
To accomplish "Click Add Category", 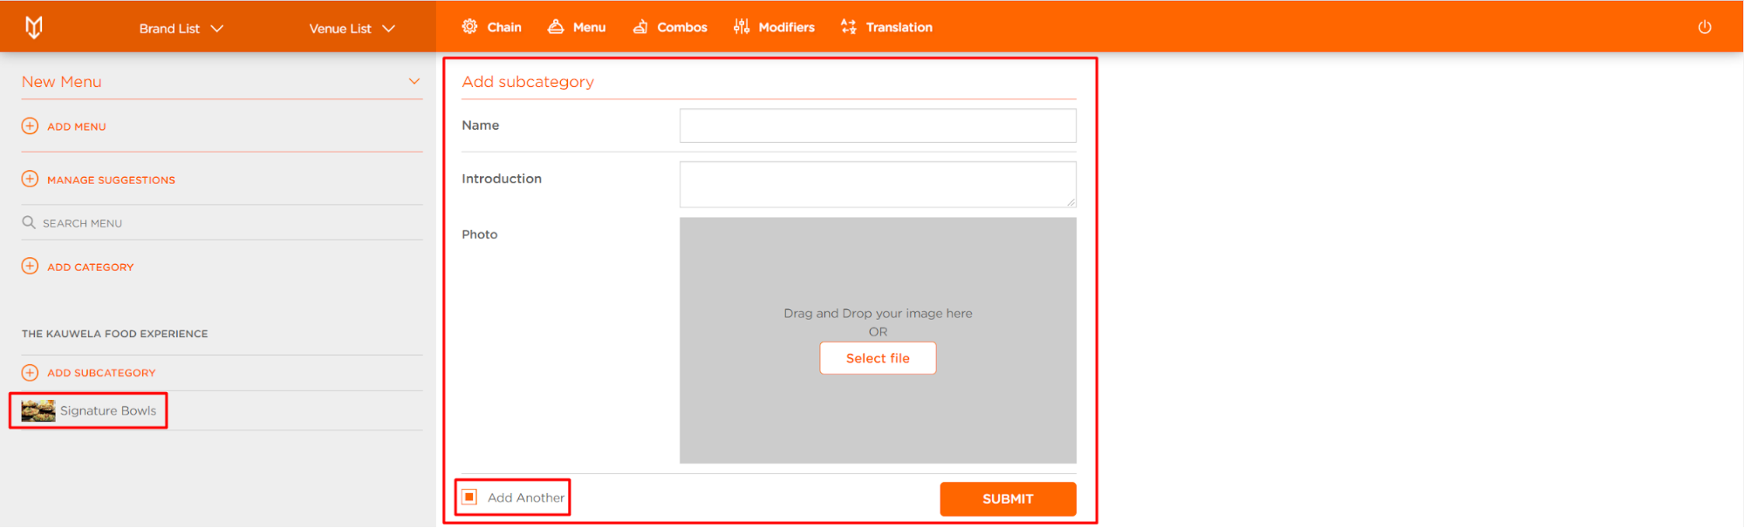I will point(91,267).
